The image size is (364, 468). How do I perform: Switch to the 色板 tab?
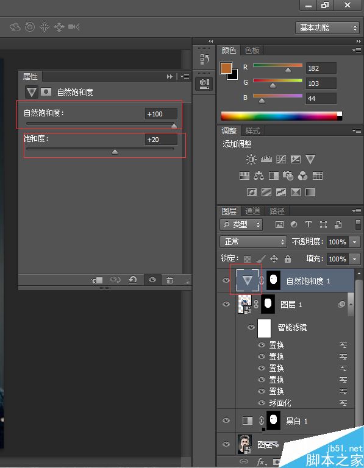tap(252, 51)
